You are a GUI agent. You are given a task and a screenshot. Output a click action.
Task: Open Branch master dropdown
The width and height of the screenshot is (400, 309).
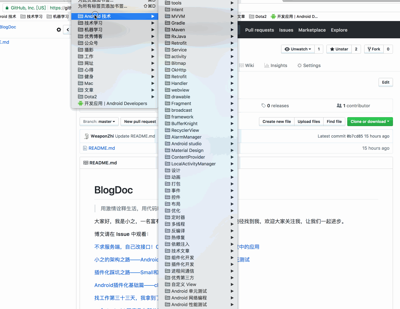pyautogui.click(x=99, y=122)
